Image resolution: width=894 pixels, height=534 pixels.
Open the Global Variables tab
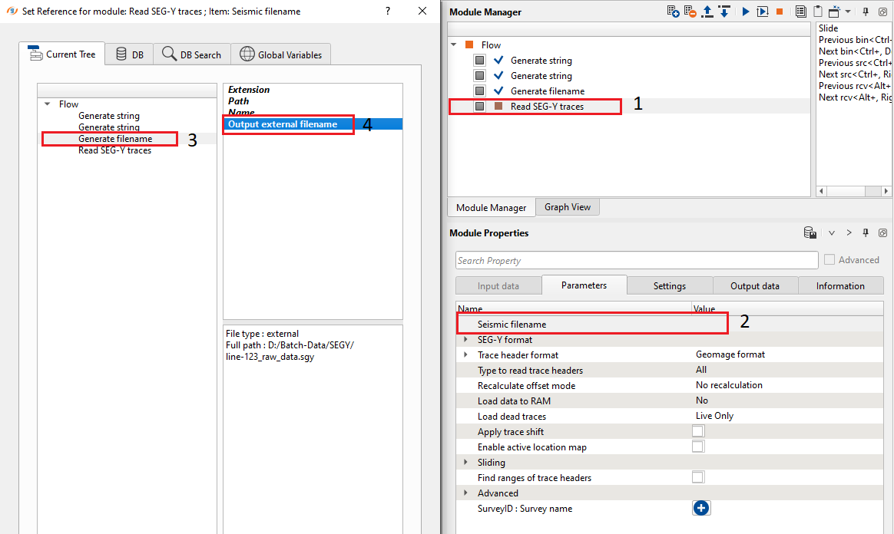tap(282, 54)
